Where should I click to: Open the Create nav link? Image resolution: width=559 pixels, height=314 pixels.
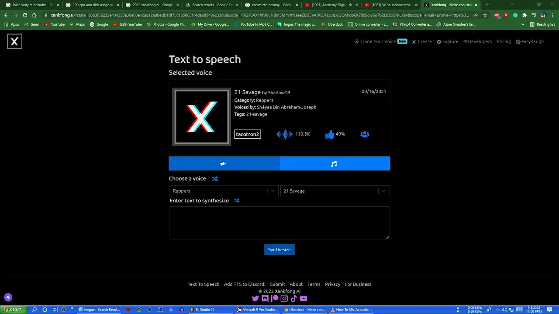click(422, 41)
